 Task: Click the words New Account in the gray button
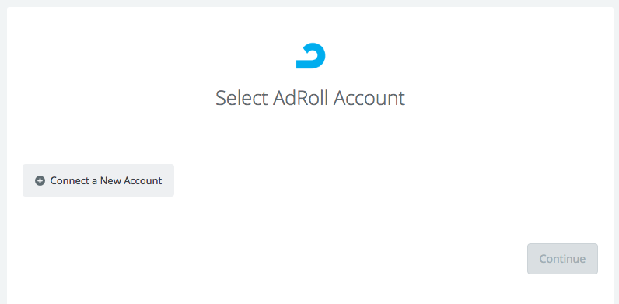tap(131, 181)
